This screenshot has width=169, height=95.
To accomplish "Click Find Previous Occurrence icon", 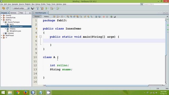I will coord(71,16).
